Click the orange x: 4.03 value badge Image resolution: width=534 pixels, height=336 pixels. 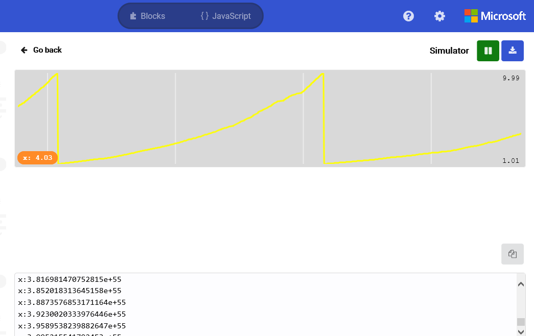[x=37, y=158]
